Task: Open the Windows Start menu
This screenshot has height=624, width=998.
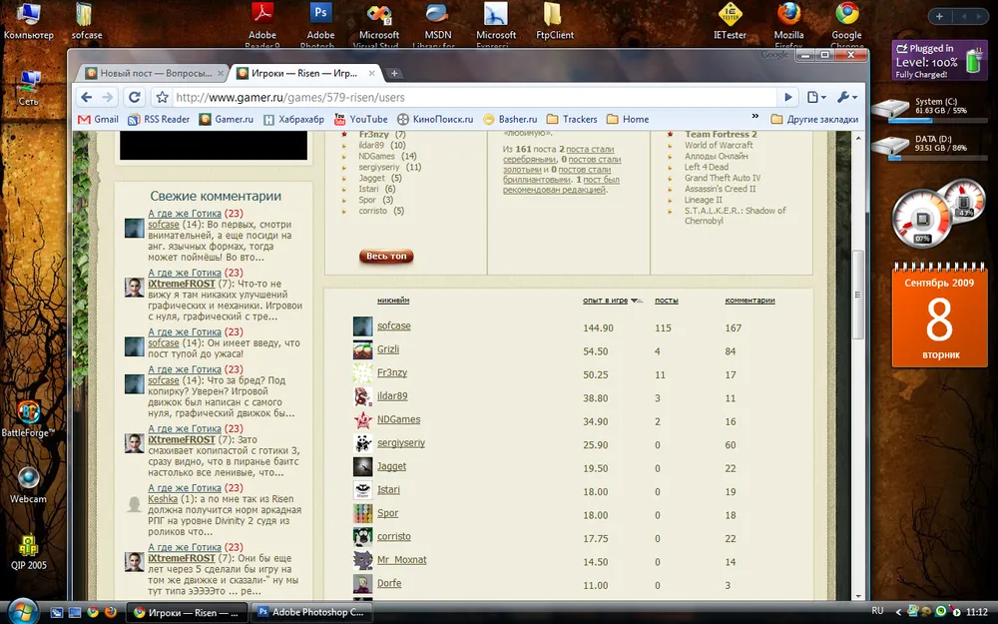Action: coord(22,611)
